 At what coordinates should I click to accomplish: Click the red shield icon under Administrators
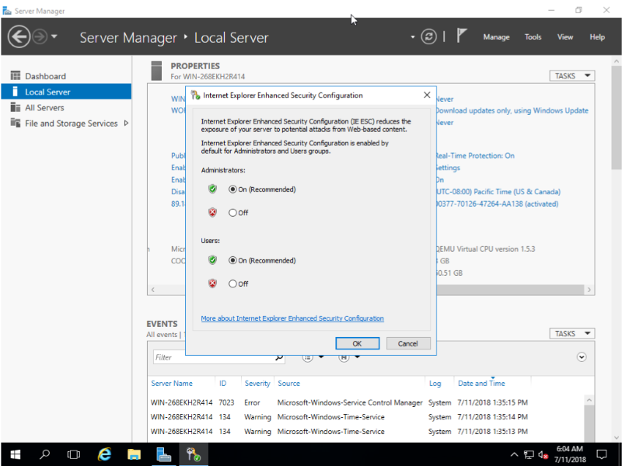(212, 212)
